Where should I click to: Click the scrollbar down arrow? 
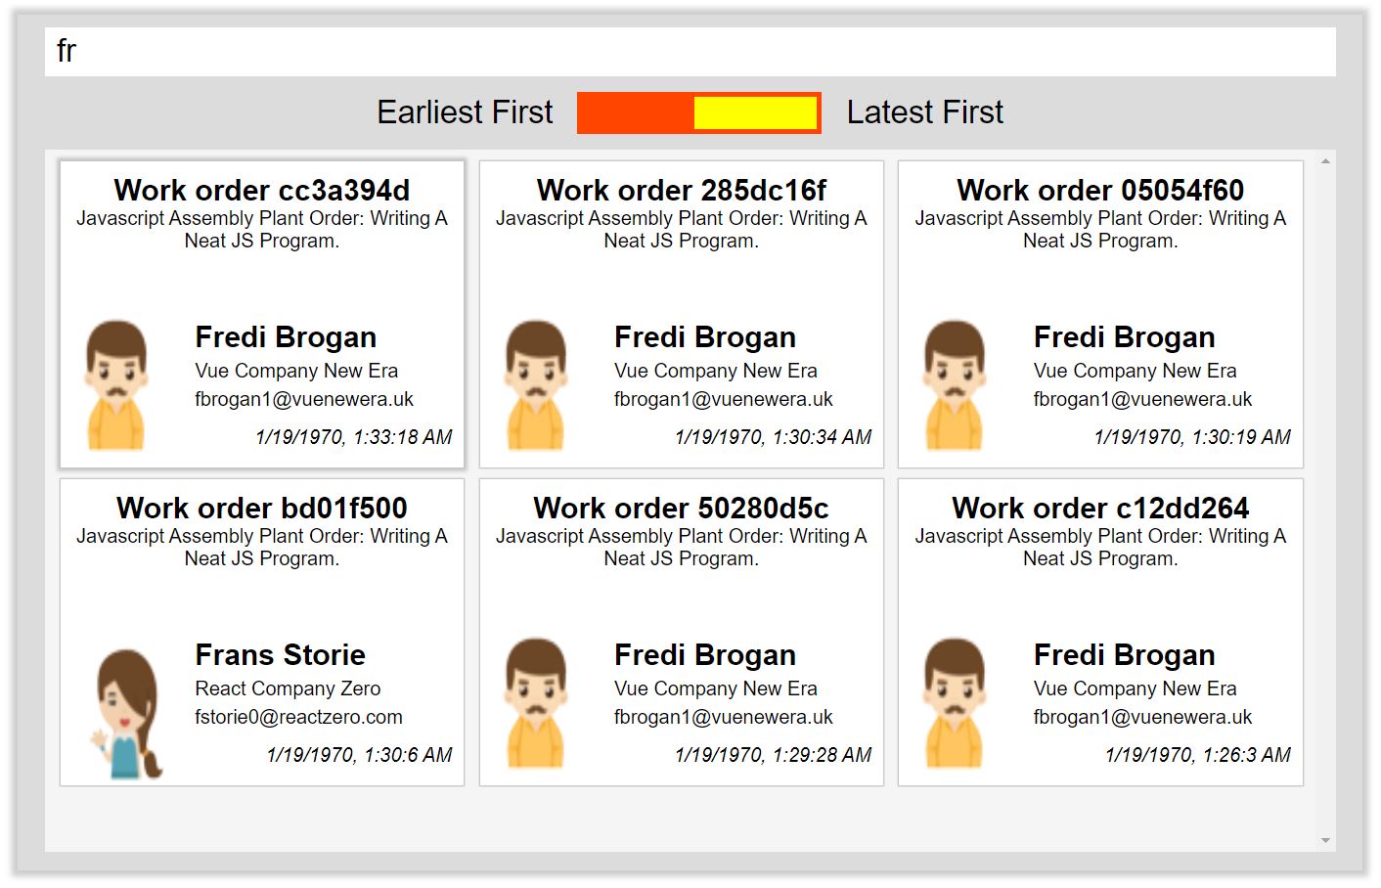[1325, 839]
